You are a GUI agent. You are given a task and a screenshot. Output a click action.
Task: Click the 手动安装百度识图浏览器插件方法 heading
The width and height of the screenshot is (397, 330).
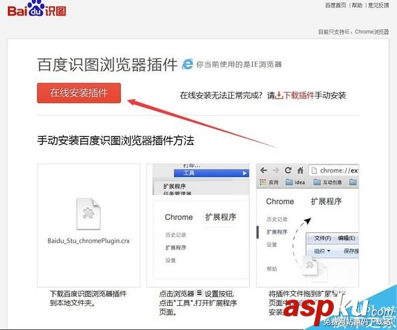[x=116, y=140]
